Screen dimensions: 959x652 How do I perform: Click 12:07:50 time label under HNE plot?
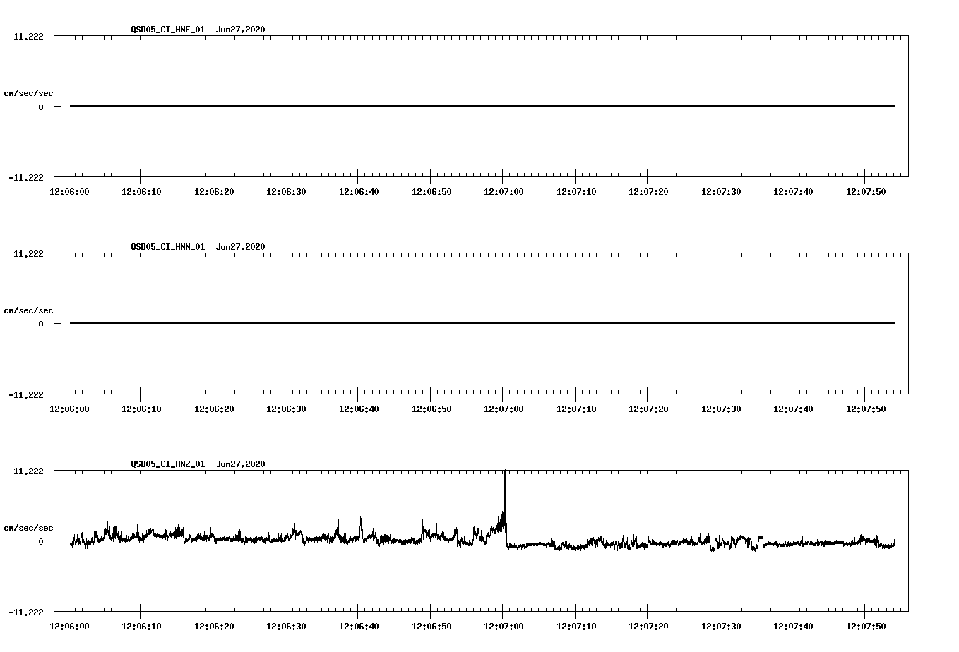[865, 192]
